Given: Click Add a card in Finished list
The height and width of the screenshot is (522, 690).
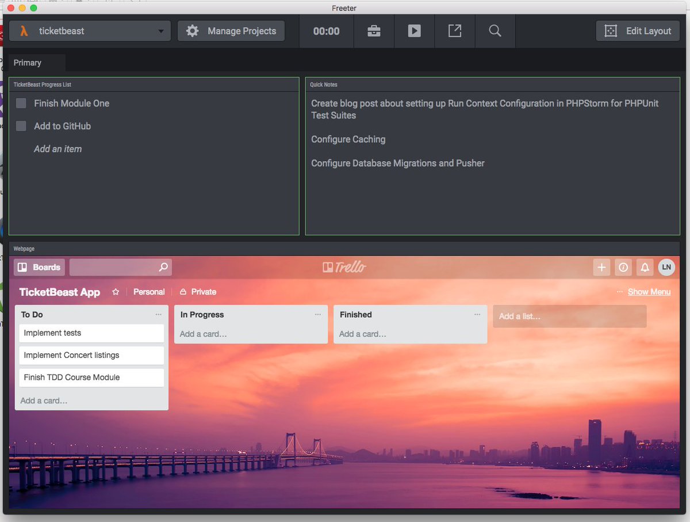Looking at the screenshot, I should pos(363,334).
